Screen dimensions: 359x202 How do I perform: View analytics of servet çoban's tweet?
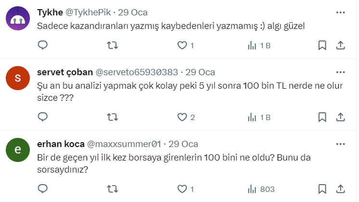[x=252, y=117]
